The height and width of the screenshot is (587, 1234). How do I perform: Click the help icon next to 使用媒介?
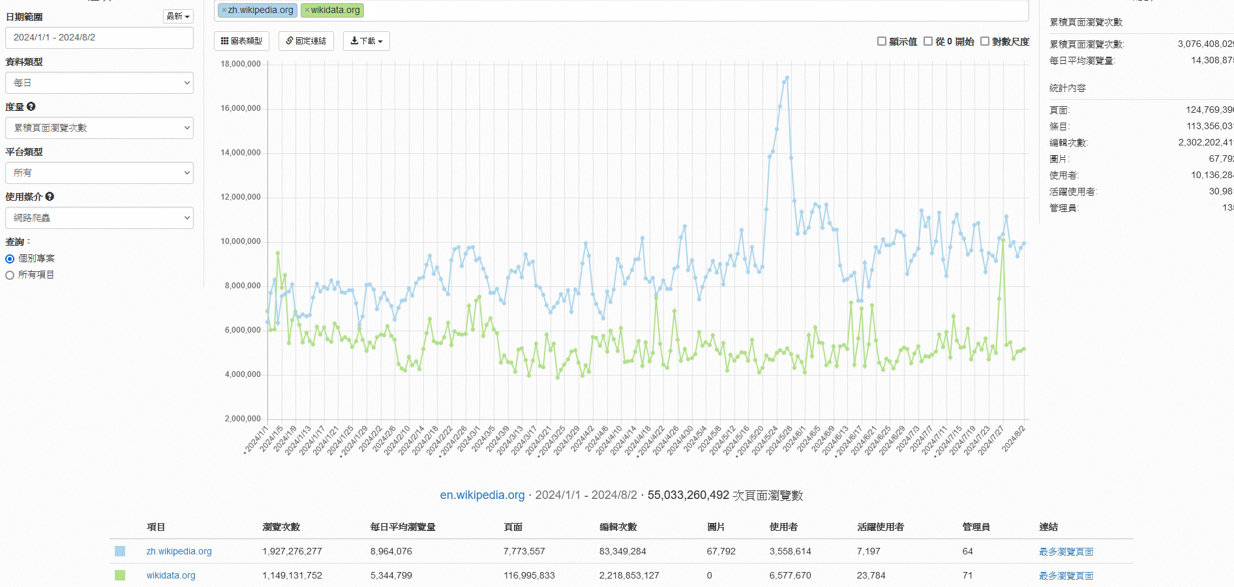[50, 196]
